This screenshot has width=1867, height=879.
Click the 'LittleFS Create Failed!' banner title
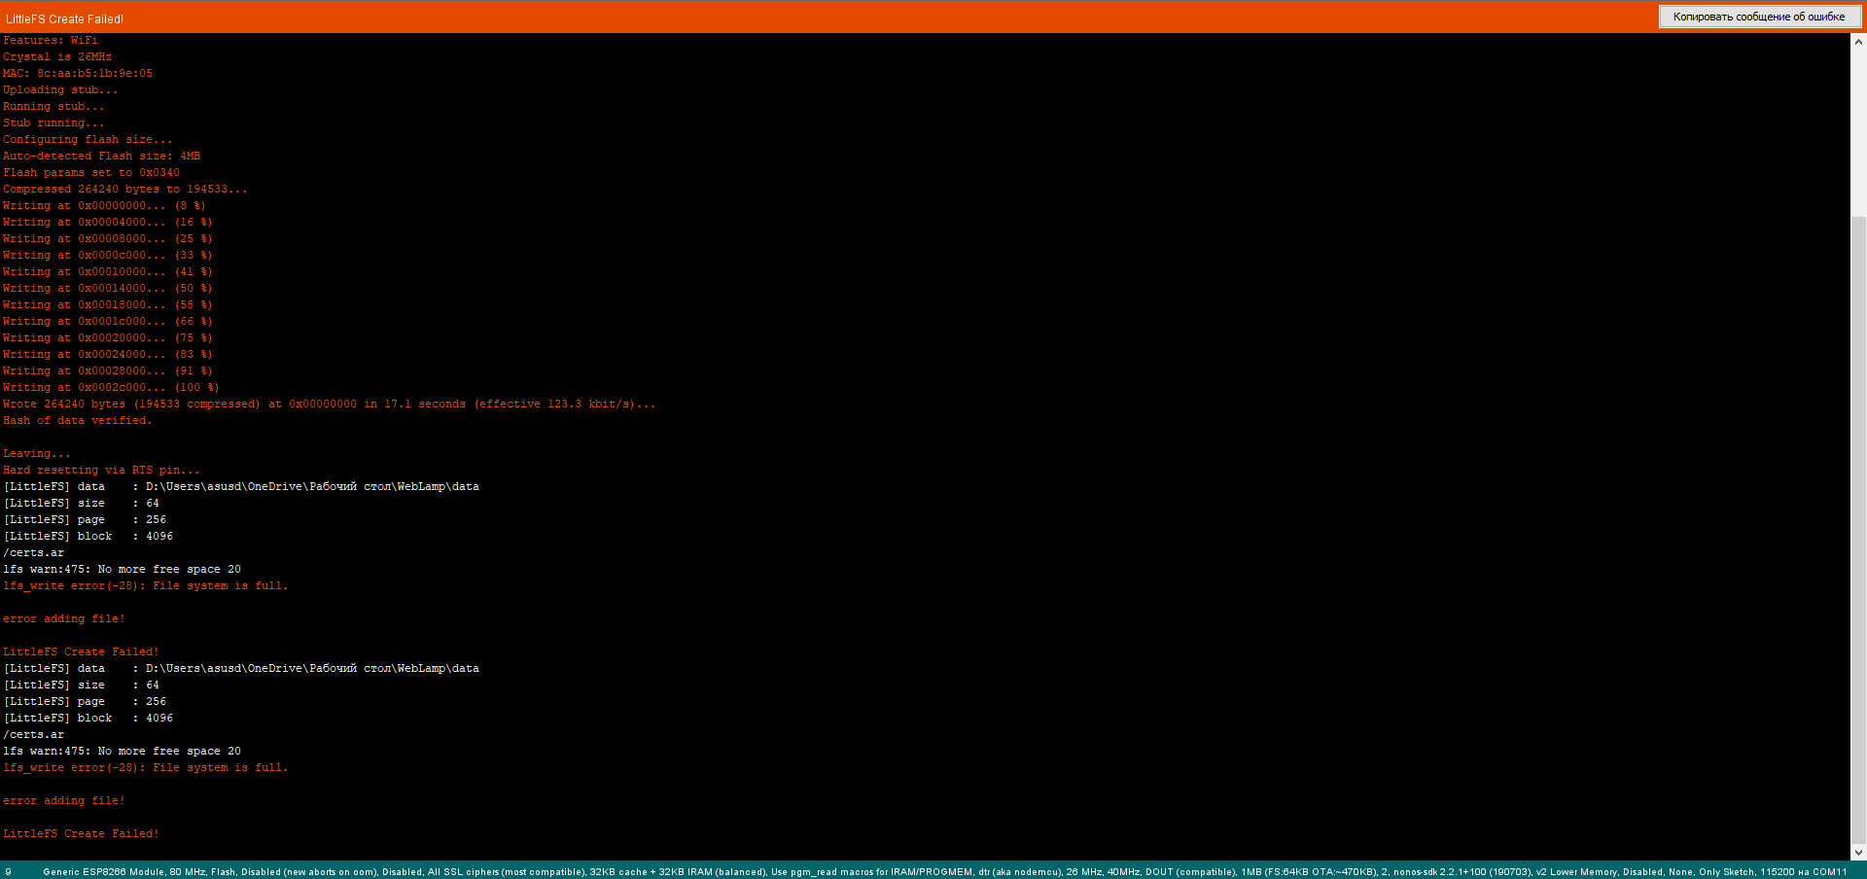point(65,18)
